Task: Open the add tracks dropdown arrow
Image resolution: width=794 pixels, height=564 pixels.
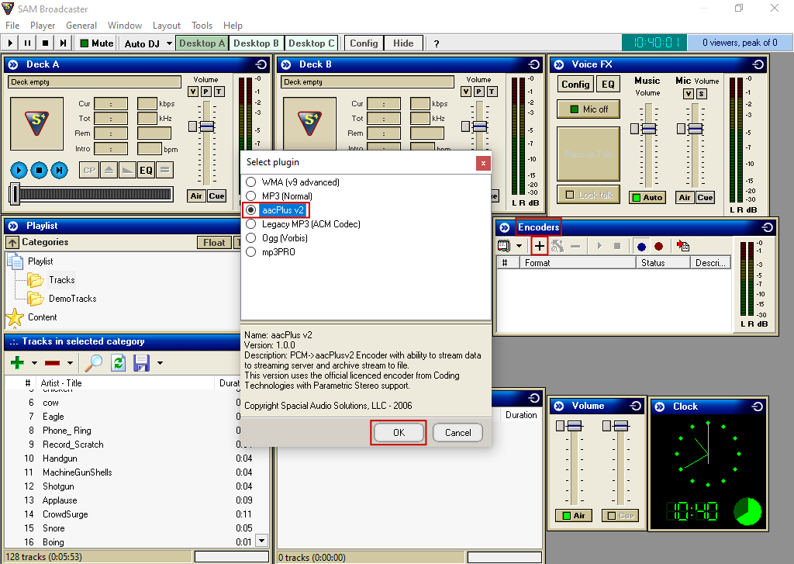Action: pos(34,363)
